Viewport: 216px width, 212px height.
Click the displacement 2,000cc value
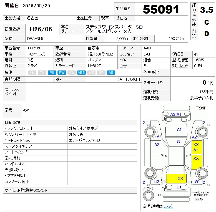123,39
